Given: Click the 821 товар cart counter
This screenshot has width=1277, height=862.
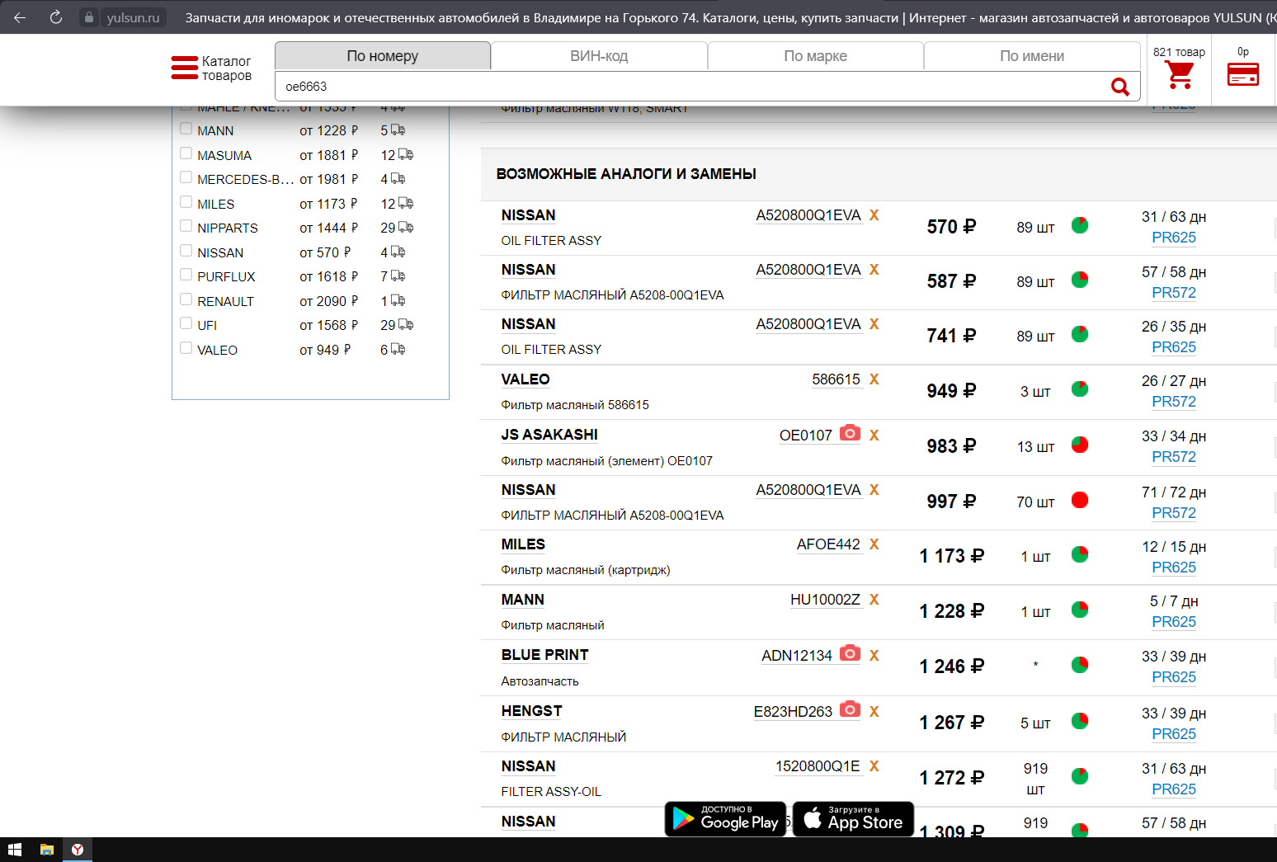Looking at the screenshot, I should tap(1179, 52).
